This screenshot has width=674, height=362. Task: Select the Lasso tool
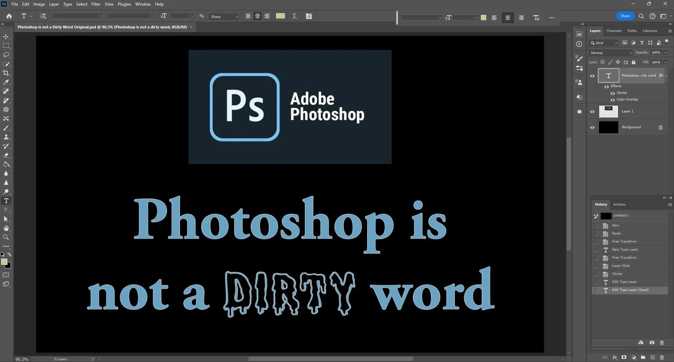6,55
